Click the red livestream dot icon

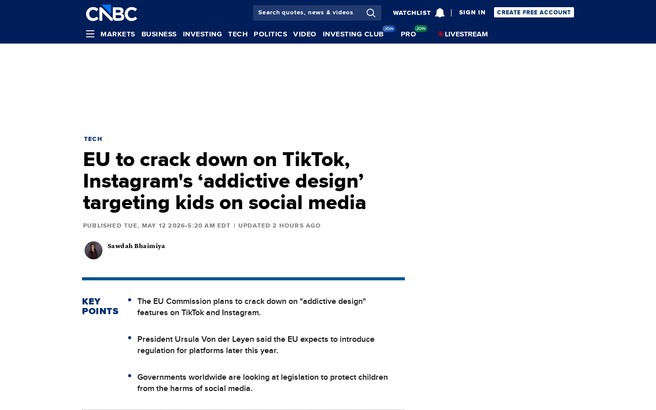(x=441, y=34)
